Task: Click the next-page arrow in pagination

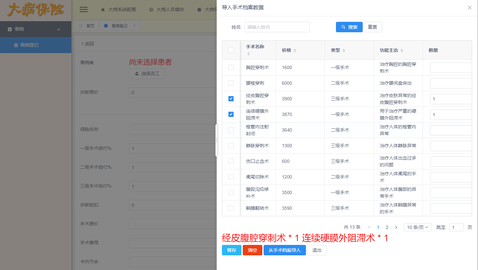Action: (x=396, y=227)
